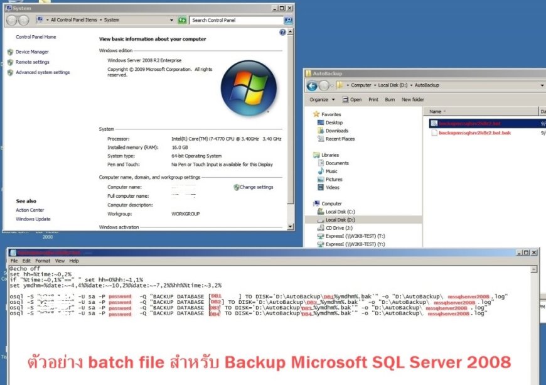Click the Music library icon
The width and height of the screenshot is (546, 385).
[x=321, y=171]
